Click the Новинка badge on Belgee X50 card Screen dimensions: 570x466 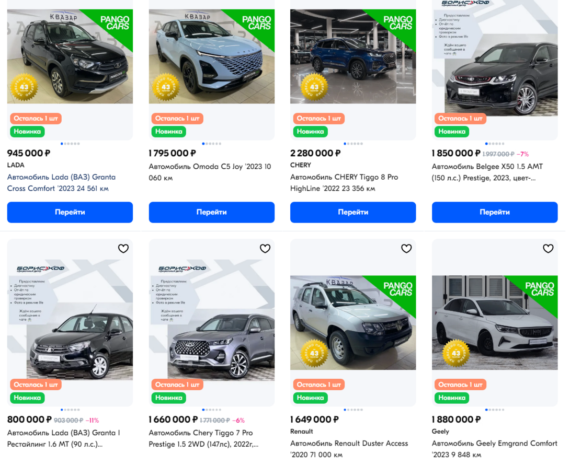tap(452, 132)
